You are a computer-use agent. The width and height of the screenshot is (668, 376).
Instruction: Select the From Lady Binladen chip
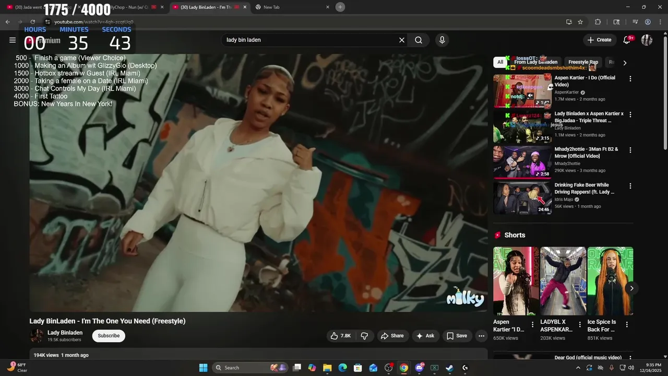click(535, 62)
